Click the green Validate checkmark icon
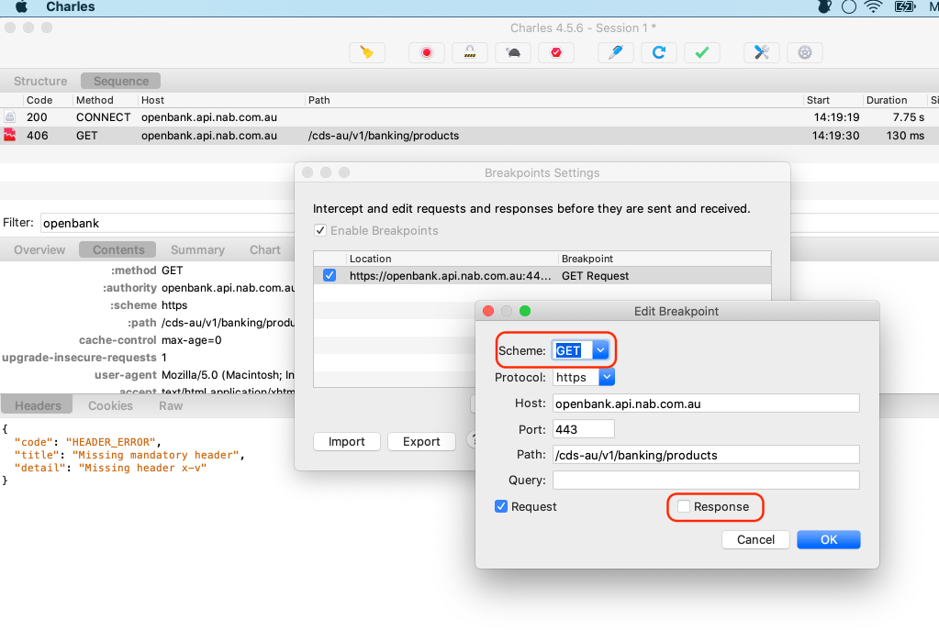The image size is (939, 630). (701, 52)
